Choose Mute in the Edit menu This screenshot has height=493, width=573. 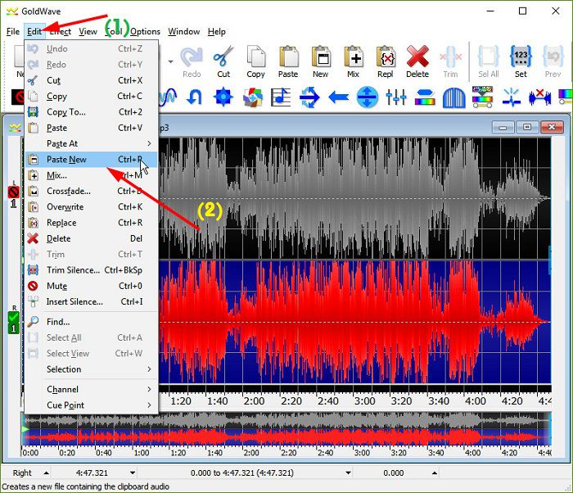92,286
